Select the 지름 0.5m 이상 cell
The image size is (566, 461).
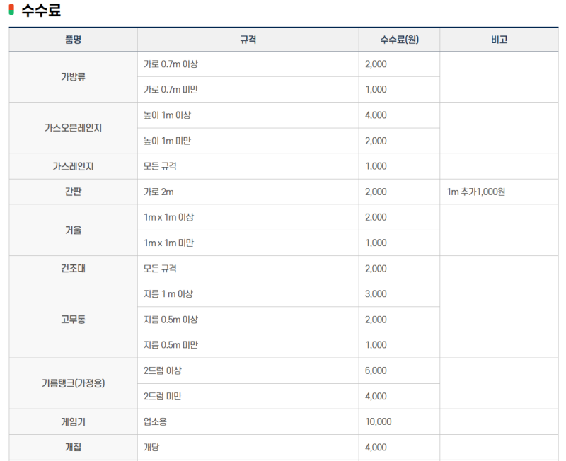coord(248,320)
